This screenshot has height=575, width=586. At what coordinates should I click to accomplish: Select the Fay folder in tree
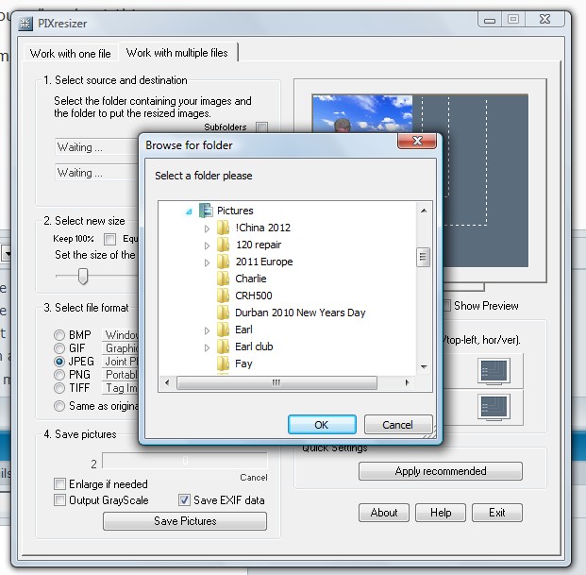243,364
